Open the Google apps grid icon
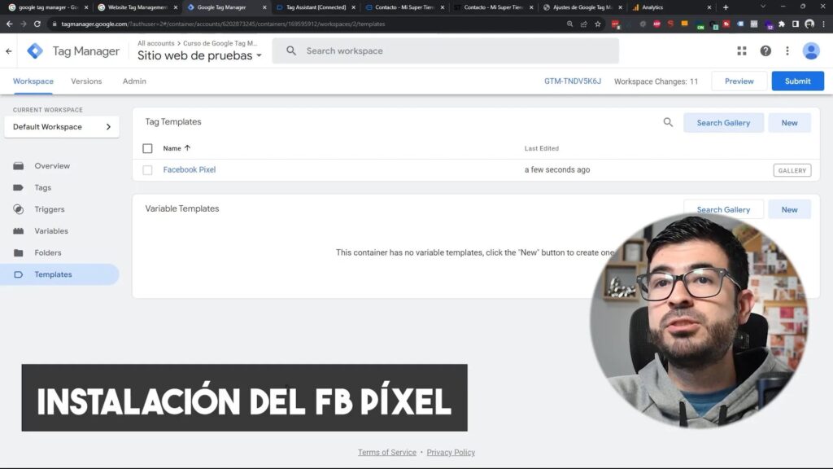Image resolution: width=833 pixels, height=469 pixels. point(742,50)
